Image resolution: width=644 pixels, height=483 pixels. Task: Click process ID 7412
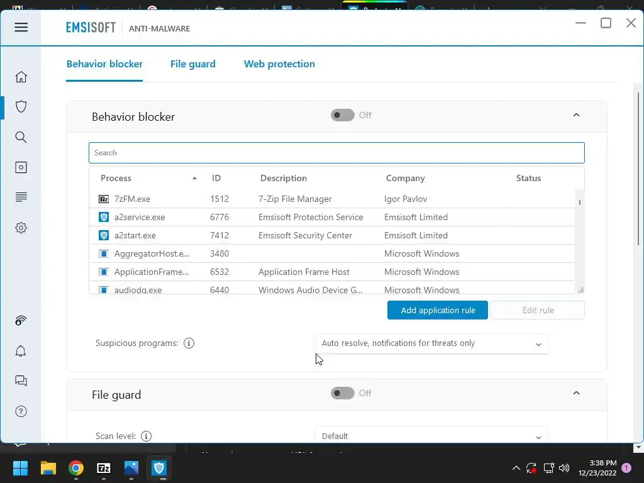point(219,235)
